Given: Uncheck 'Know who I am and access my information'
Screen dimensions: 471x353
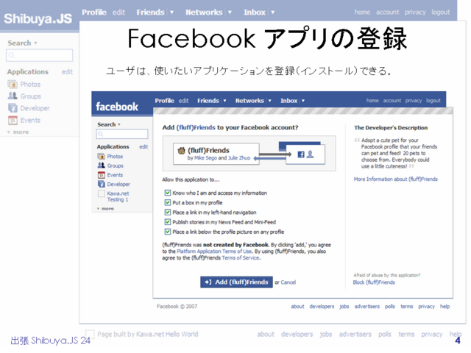Looking at the screenshot, I should click(x=168, y=193).
